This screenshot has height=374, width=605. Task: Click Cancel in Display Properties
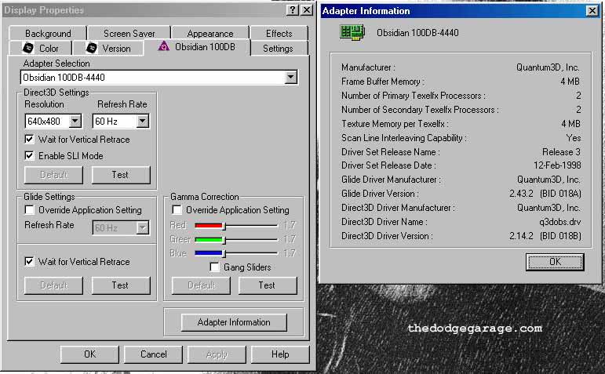[x=153, y=354]
